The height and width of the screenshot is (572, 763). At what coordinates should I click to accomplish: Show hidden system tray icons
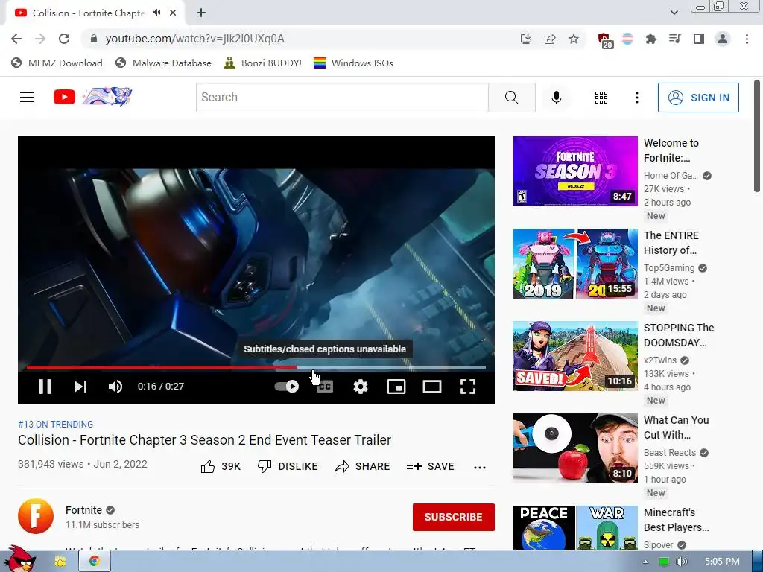click(645, 562)
